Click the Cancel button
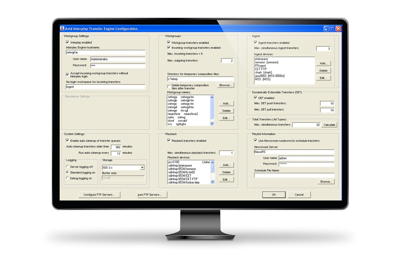 299,194
